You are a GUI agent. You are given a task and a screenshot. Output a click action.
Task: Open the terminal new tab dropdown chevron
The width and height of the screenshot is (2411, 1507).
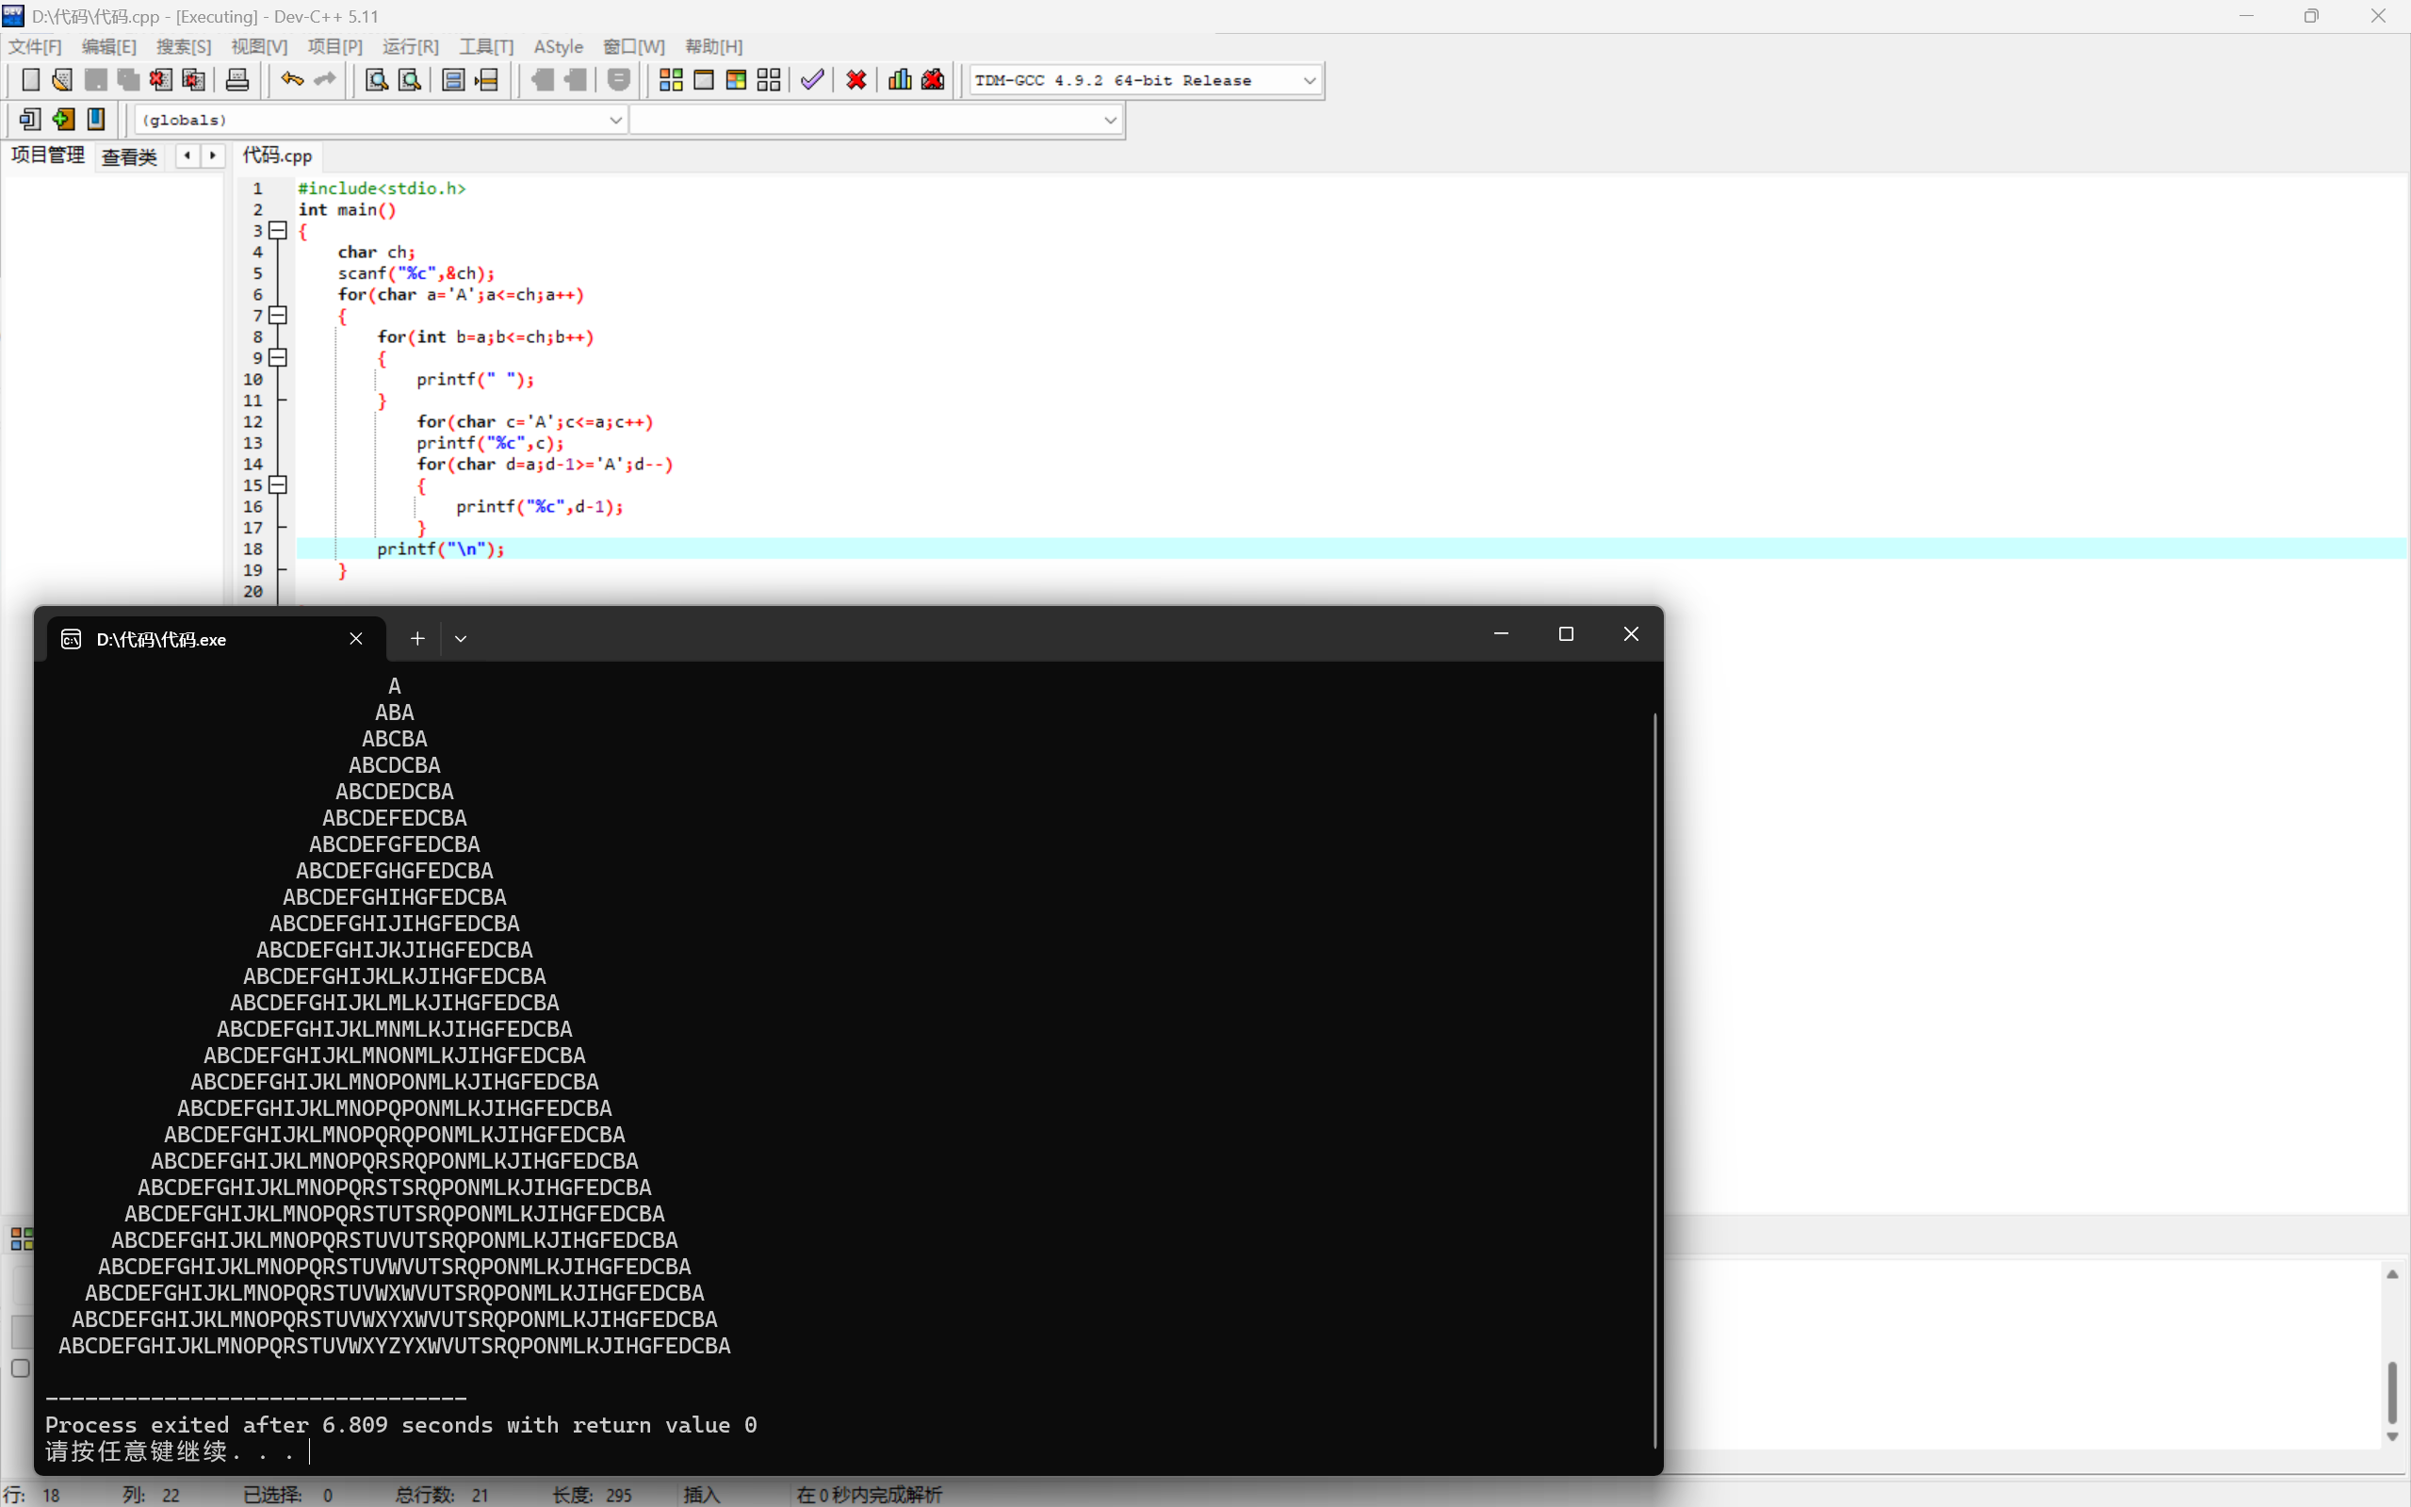coord(461,639)
